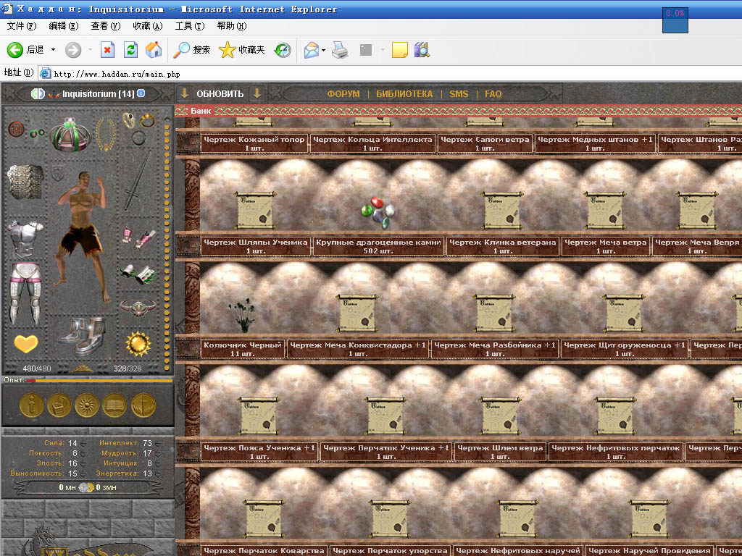Viewport: 742px width, 556px height.
Task: Open the gold book medallion button
Action: (115, 405)
